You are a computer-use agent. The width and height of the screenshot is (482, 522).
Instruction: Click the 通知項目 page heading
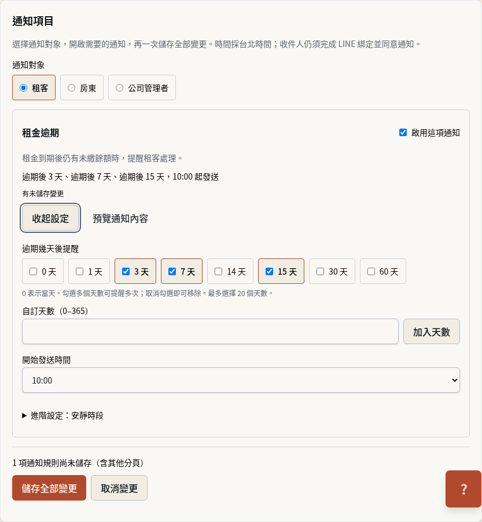coord(33,21)
